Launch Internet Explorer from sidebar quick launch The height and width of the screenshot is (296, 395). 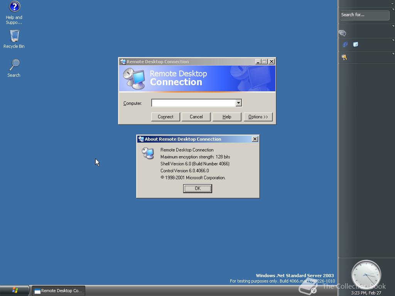345,45
